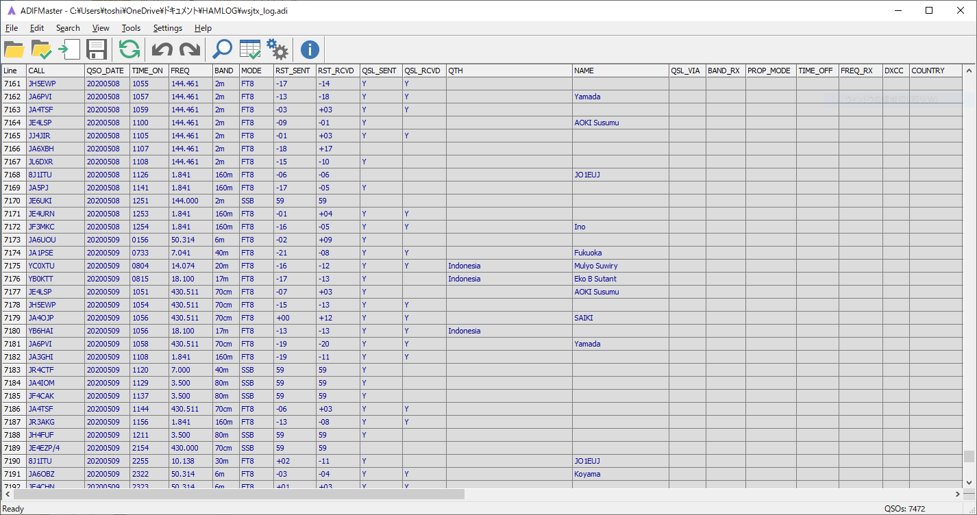The image size is (977, 515).
Task: Sort by the QSO_DATE column header
Action: click(x=108, y=71)
